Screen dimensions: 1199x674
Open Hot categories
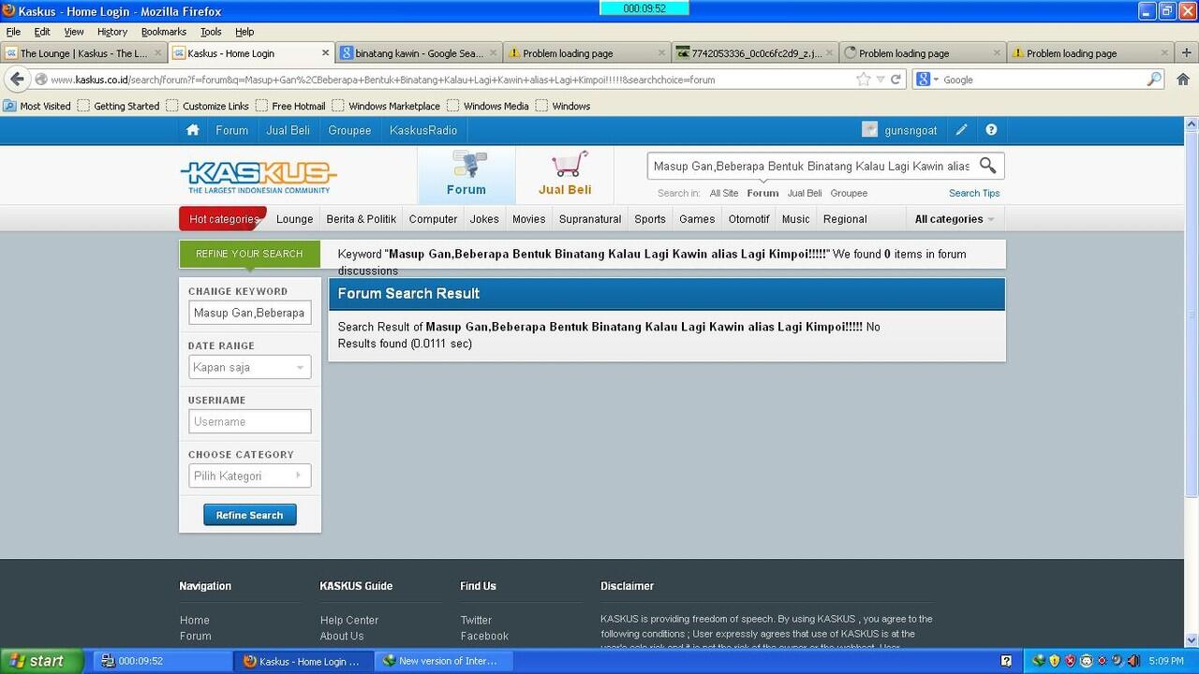point(223,219)
